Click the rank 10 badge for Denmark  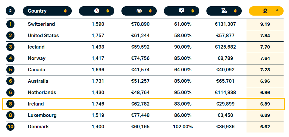click(10, 127)
